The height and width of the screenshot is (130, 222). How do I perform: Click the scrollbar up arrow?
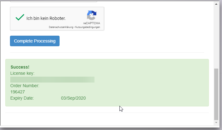coord(216,4)
